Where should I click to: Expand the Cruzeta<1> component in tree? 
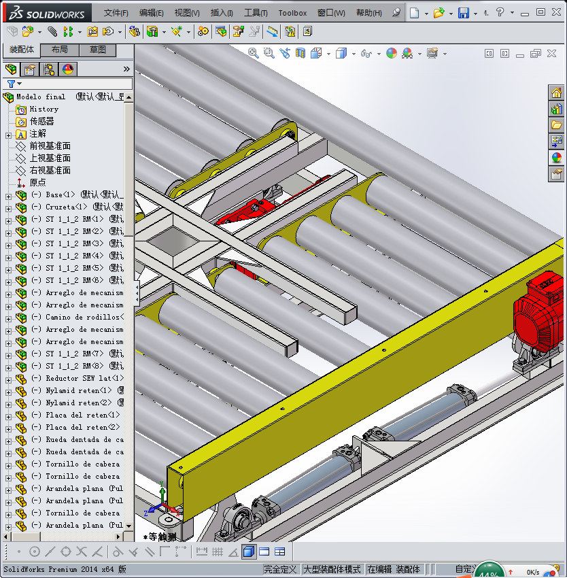pyautogui.click(x=8, y=207)
